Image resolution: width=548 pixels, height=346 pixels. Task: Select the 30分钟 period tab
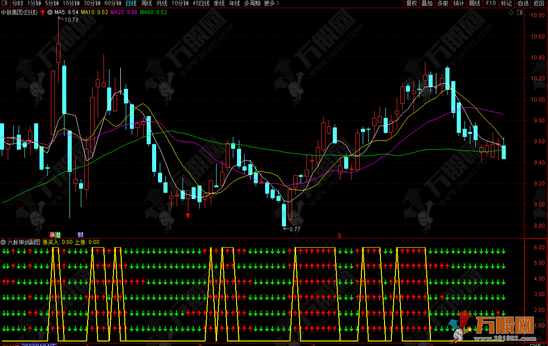tap(92, 3)
